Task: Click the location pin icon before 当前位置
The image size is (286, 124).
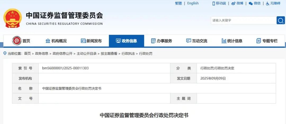Action: [5, 53]
